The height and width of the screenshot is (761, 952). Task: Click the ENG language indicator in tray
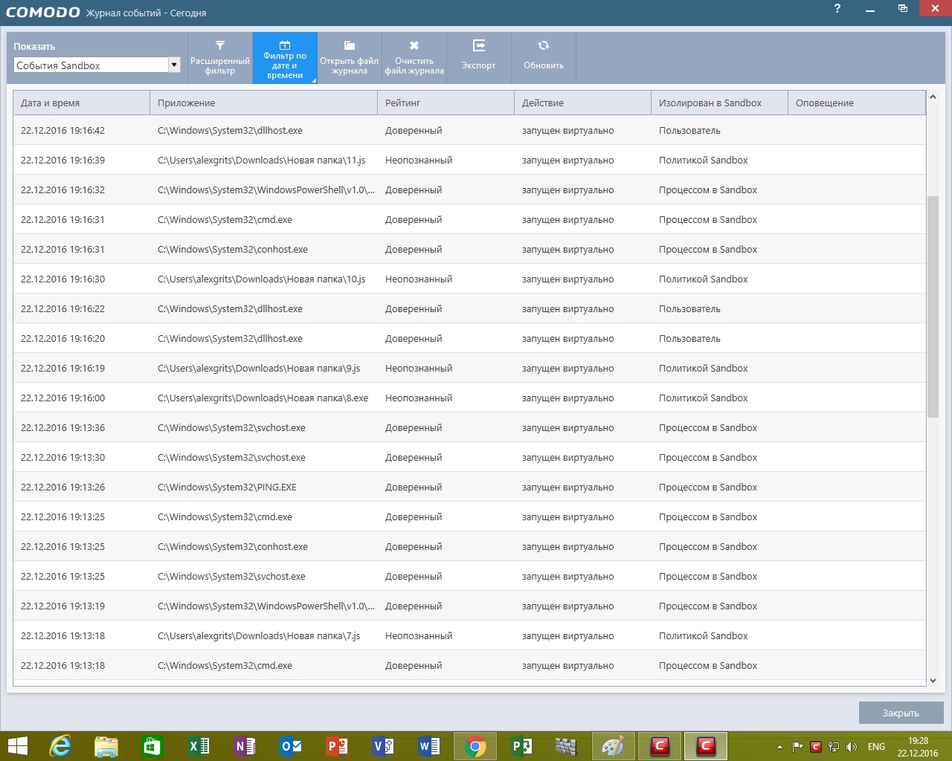point(876,746)
